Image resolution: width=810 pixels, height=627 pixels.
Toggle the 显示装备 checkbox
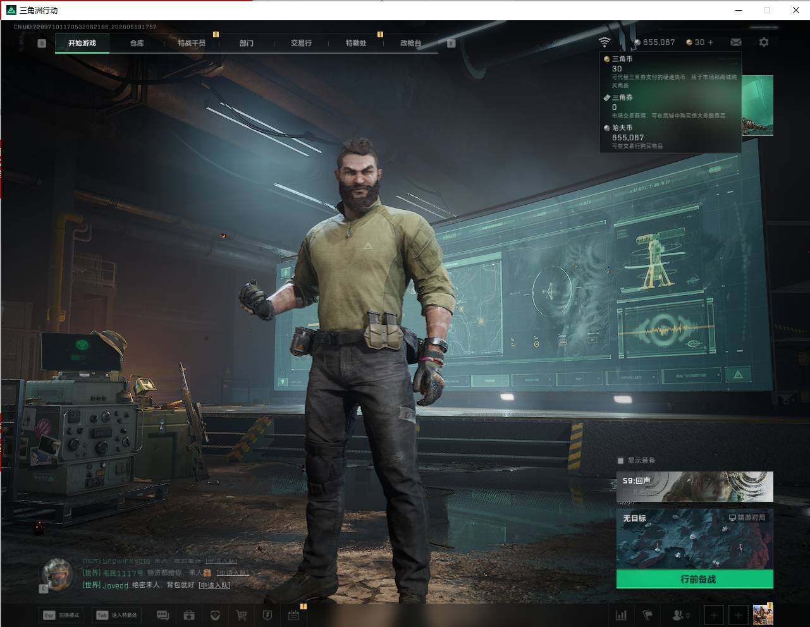pos(620,461)
